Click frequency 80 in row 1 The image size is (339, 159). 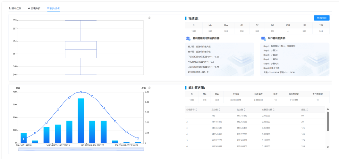coord(302,116)
